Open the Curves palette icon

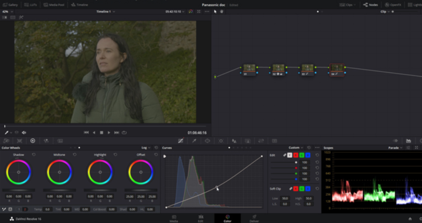tap(181, 141)
